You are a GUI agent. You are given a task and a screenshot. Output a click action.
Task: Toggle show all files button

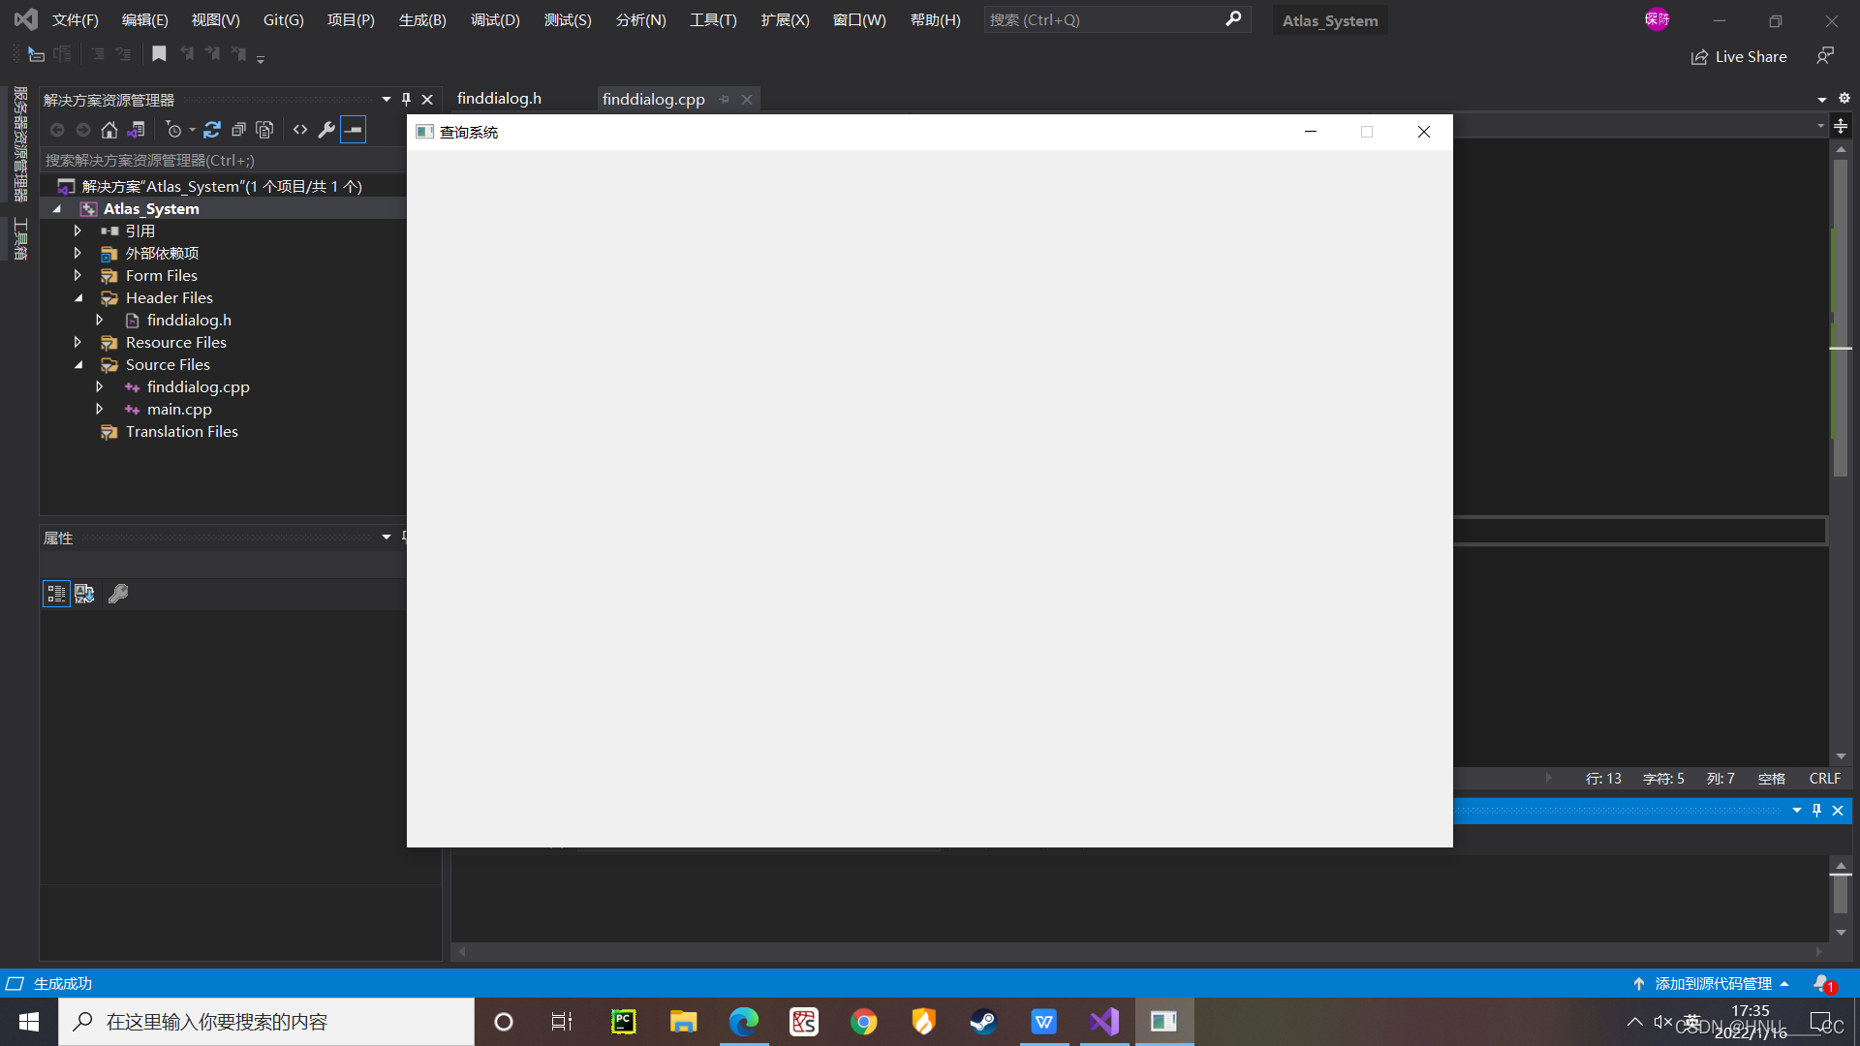[264, 130]
